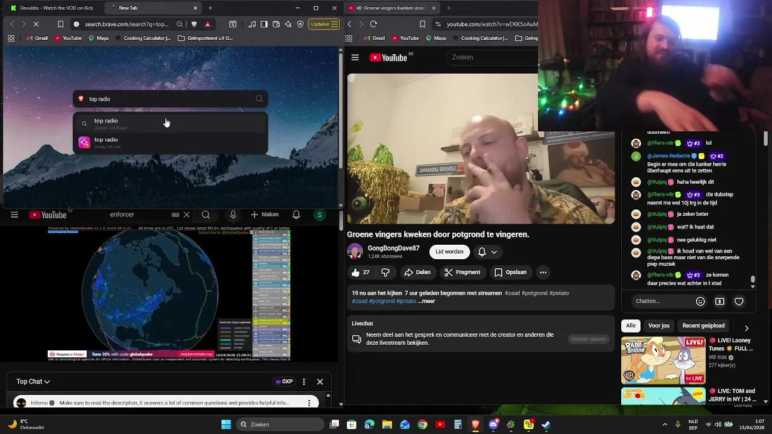The height and width of the screenshot is (434, 772).
Task: Open the Brave Shields lion icon
Action: (194, 24)
